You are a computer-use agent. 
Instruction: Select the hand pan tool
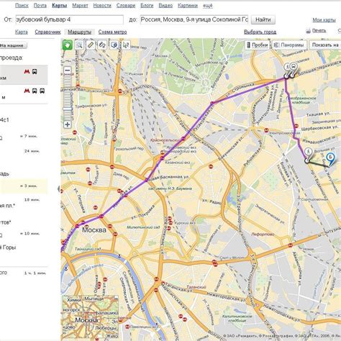(68, 45)
